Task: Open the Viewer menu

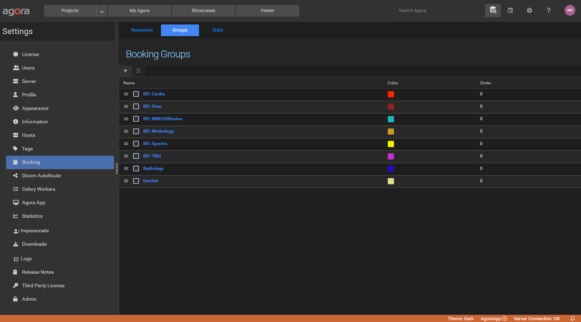Action: (x=268, y=11)
